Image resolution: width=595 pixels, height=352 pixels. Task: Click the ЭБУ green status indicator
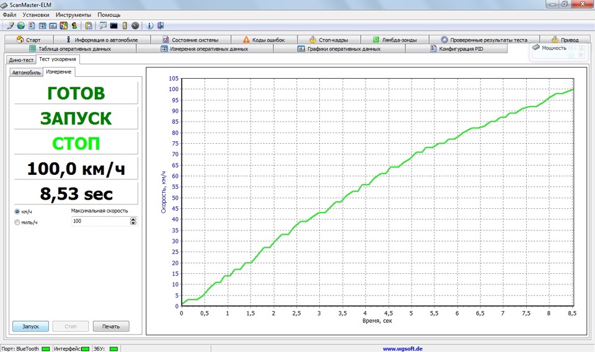click(x=114, y=348)
